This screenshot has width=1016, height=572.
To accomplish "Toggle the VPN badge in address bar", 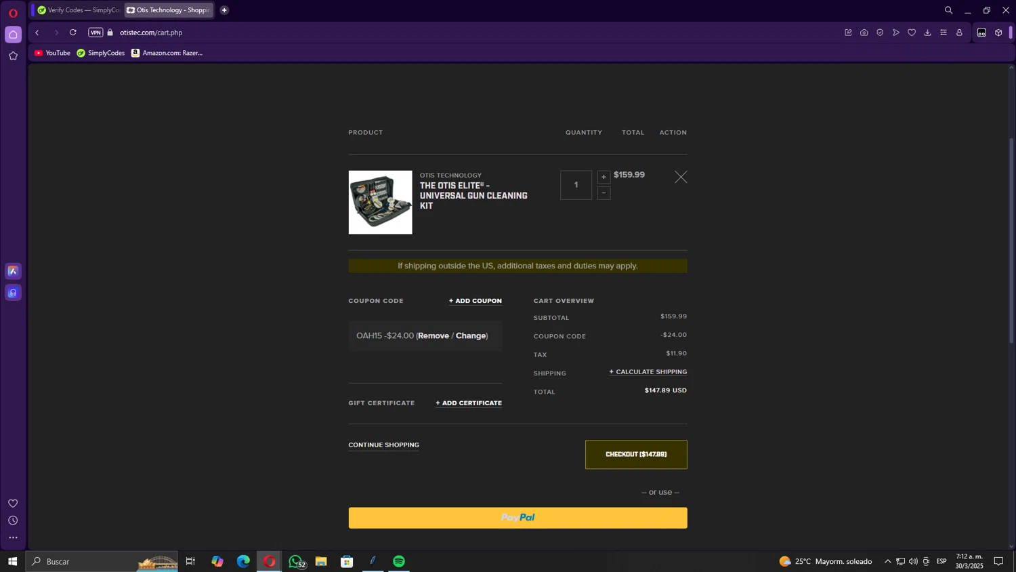I will coord(96,33).
